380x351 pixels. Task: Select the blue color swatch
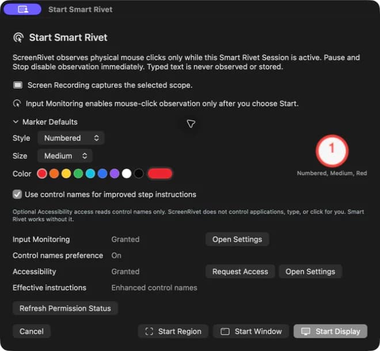(102, 174)
